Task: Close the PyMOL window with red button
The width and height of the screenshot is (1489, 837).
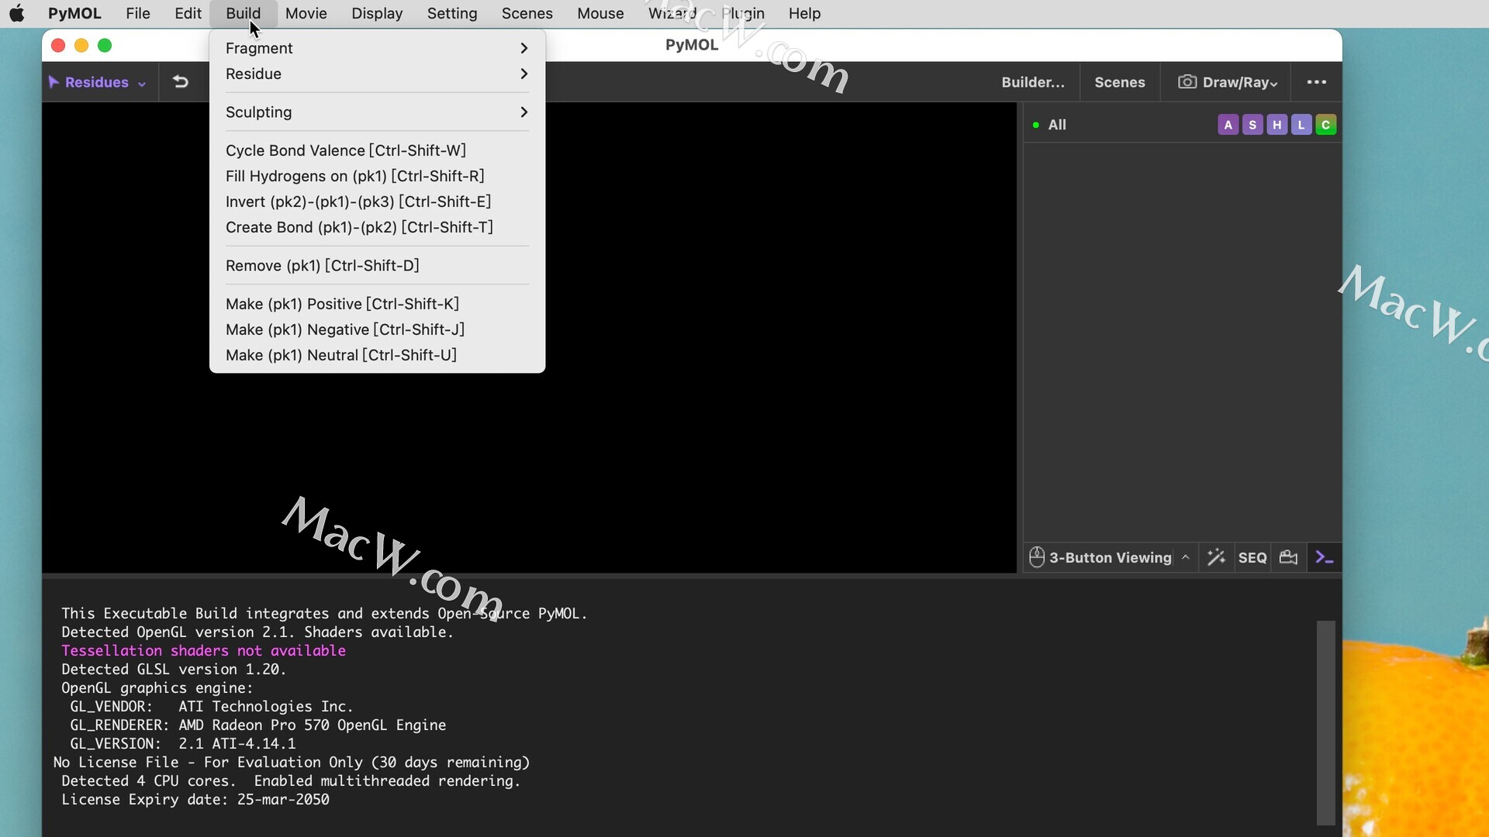Action: pyautogui.click(x=58, y=46)
